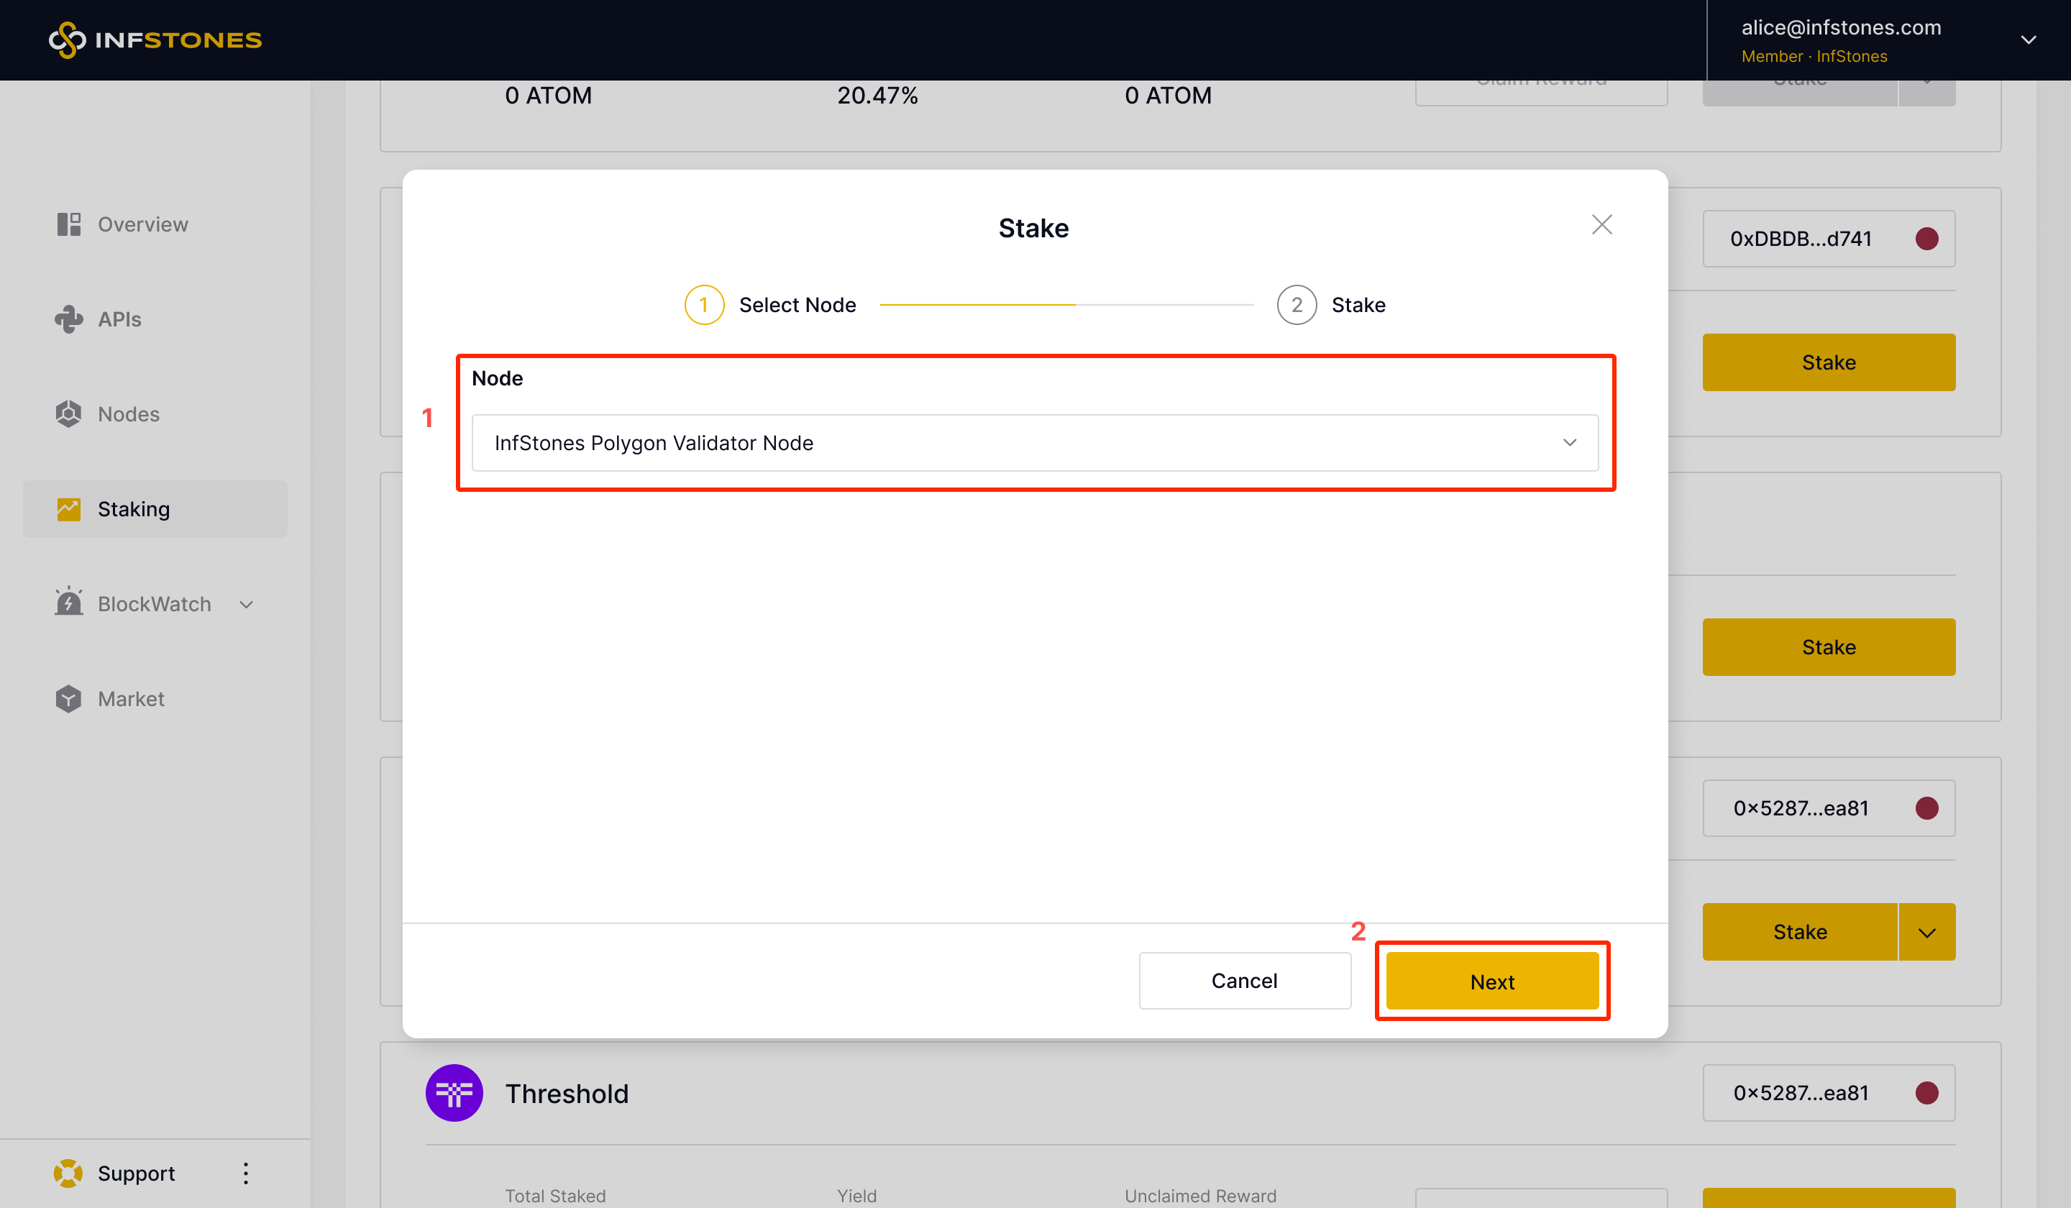Click the Threshold purple logo icon
Image resolution: width=2071 pixels, height=1208 pixels.
coord(454,1093)
